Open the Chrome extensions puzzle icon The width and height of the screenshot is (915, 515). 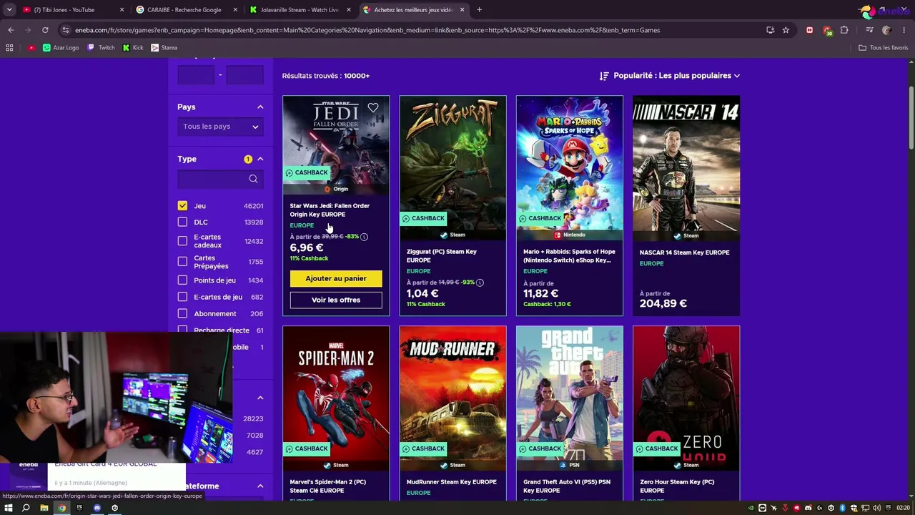pyautogui.click(x=844, y=30)
